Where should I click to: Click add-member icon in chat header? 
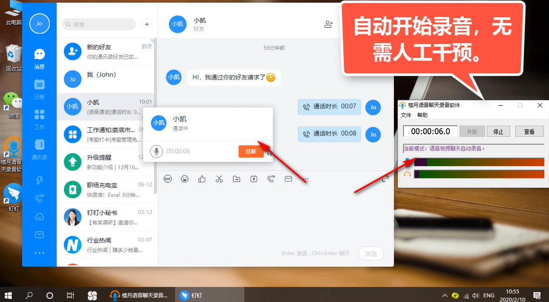pyautogui.click(x=329, y=24)
